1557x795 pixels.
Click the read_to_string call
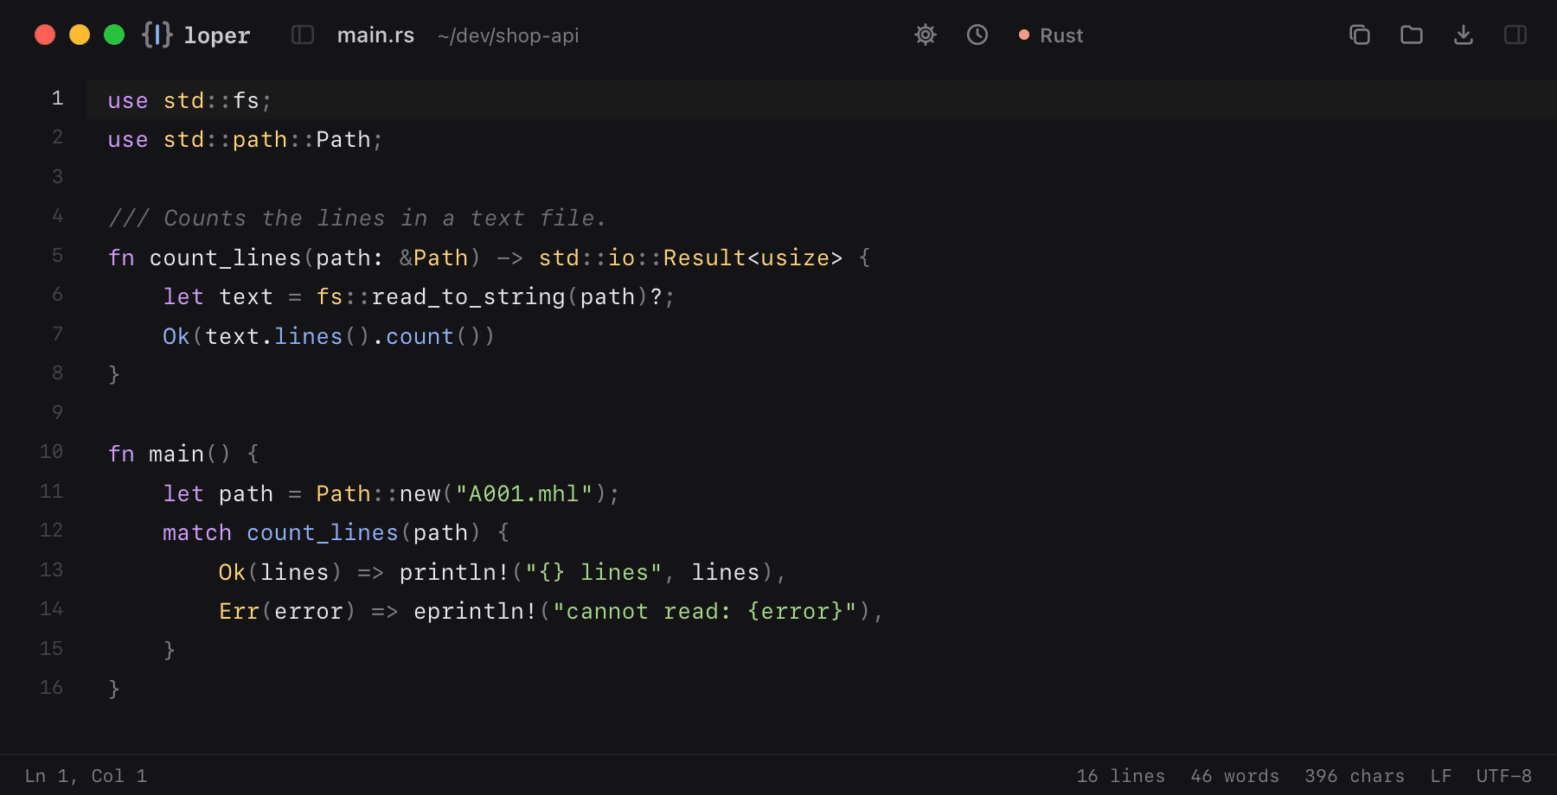click(468, 296)
